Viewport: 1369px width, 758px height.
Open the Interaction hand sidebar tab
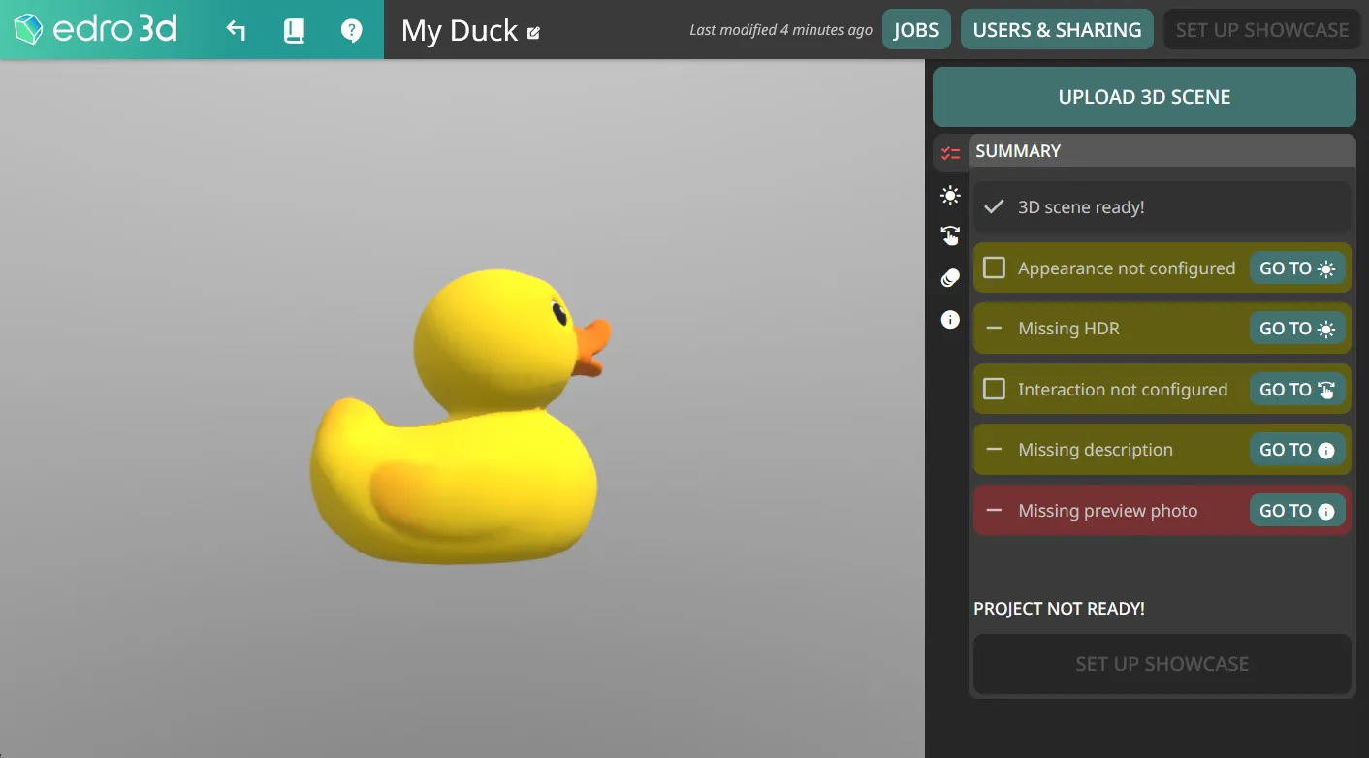click(950, 236)
